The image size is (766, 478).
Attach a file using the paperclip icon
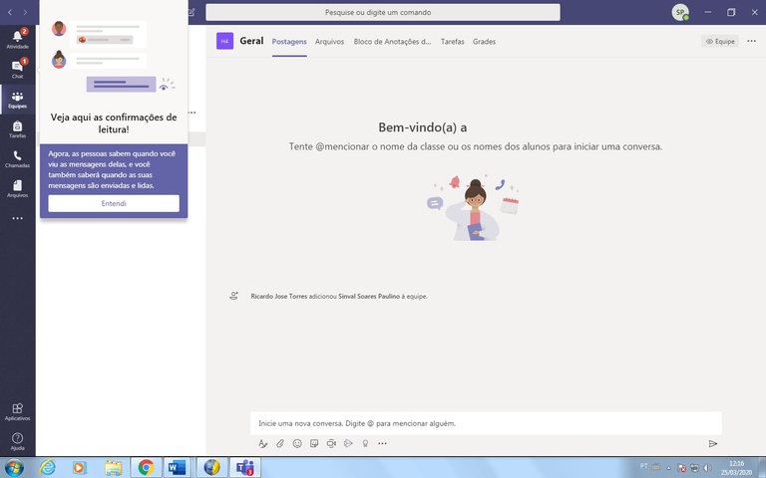coord(280,443)
